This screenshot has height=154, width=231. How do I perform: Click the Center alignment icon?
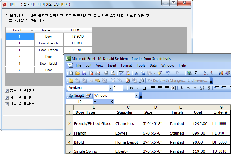160,88
